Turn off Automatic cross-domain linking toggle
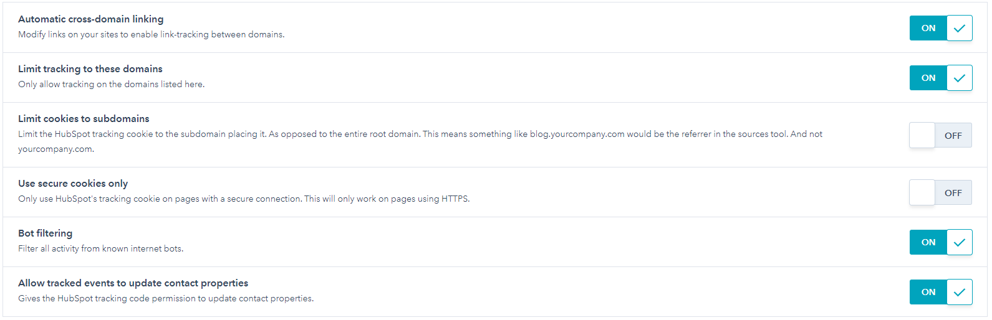The image size is (992, 320). coord(941,28)
